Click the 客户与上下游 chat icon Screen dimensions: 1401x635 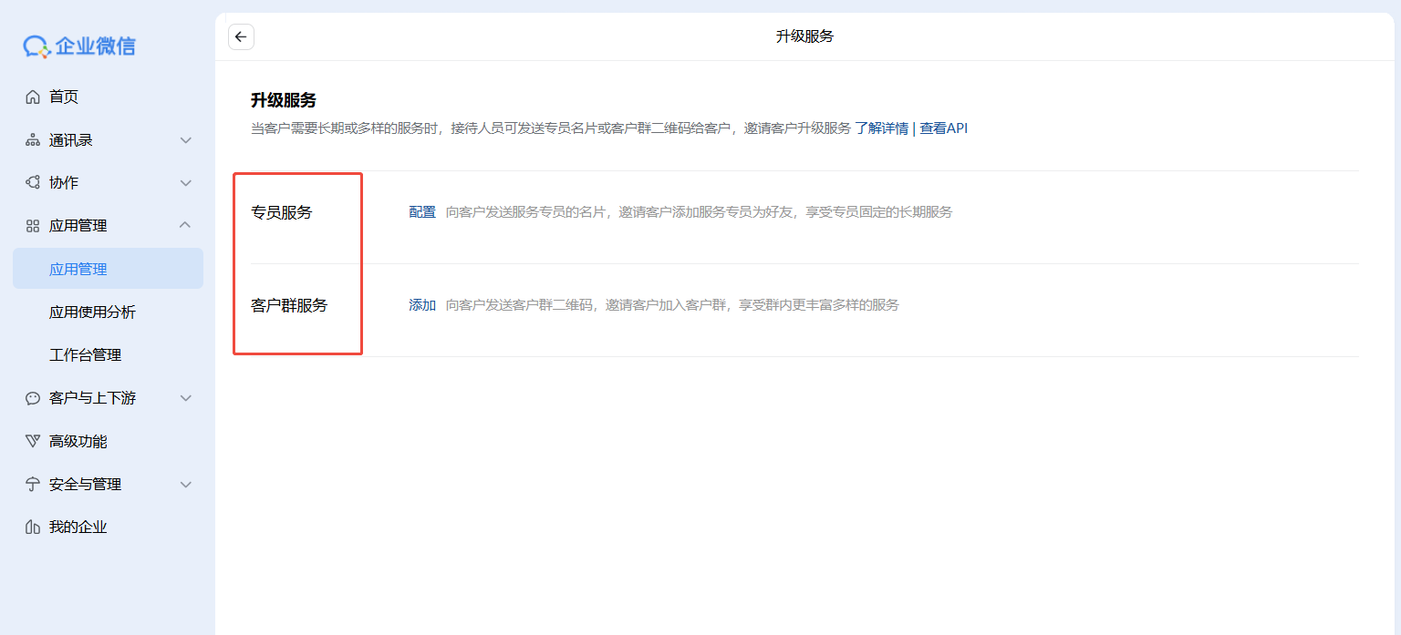point(33,398)
